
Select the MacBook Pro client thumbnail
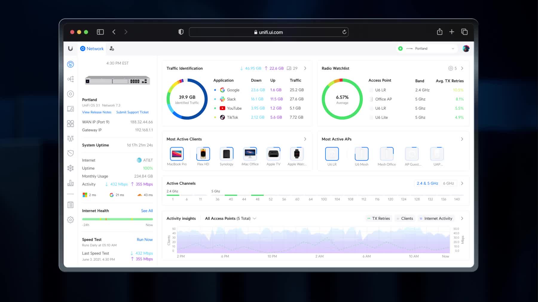click(x=177, y=154)
